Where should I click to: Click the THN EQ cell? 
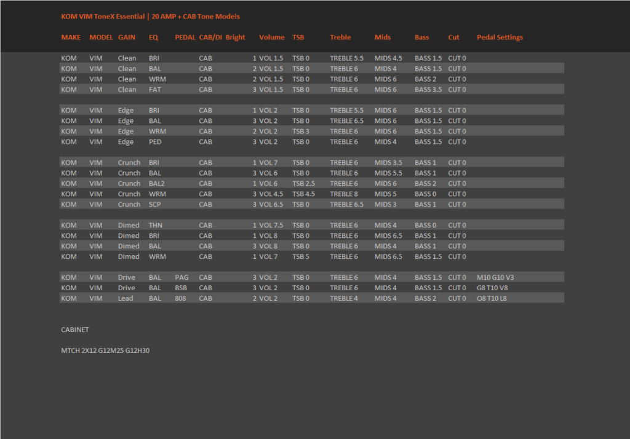156,225
